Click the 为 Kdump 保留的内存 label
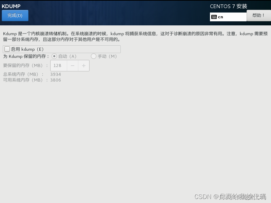Screen dimensions: 271x203 (26, 56)
